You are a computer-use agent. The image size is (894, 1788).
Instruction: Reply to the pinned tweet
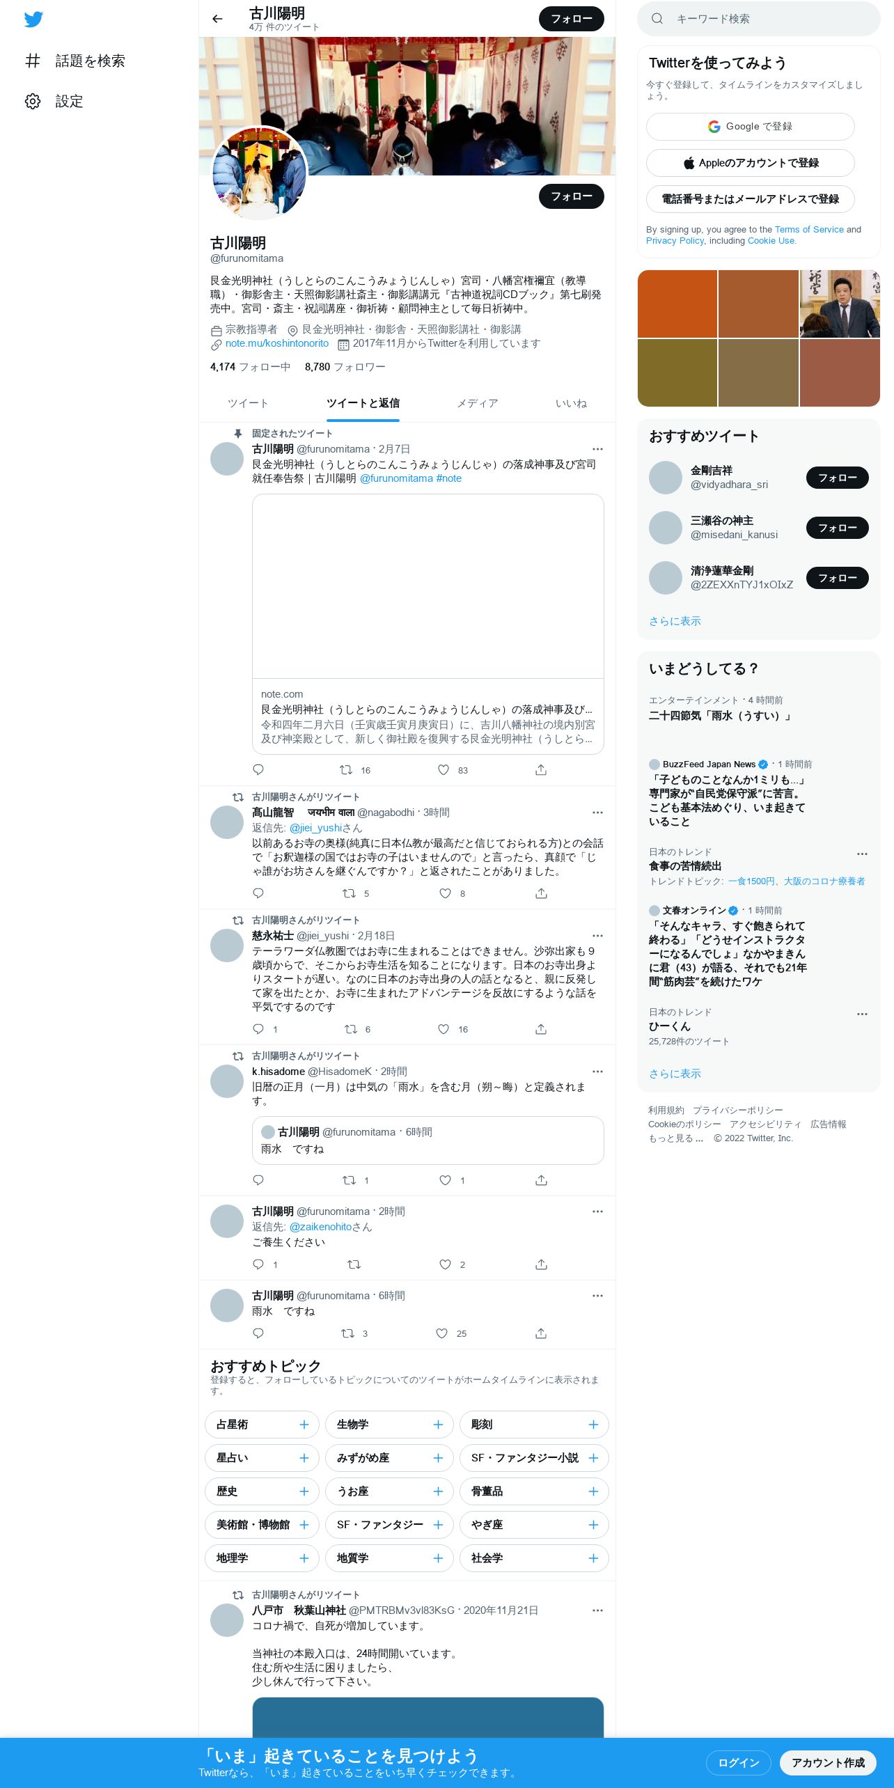coord(258,769)
